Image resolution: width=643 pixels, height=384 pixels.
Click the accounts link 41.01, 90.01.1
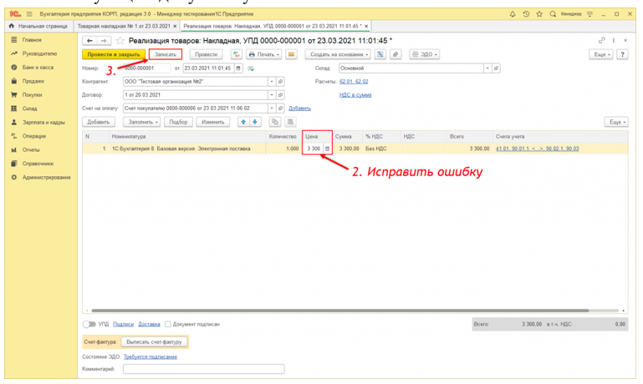537,149
